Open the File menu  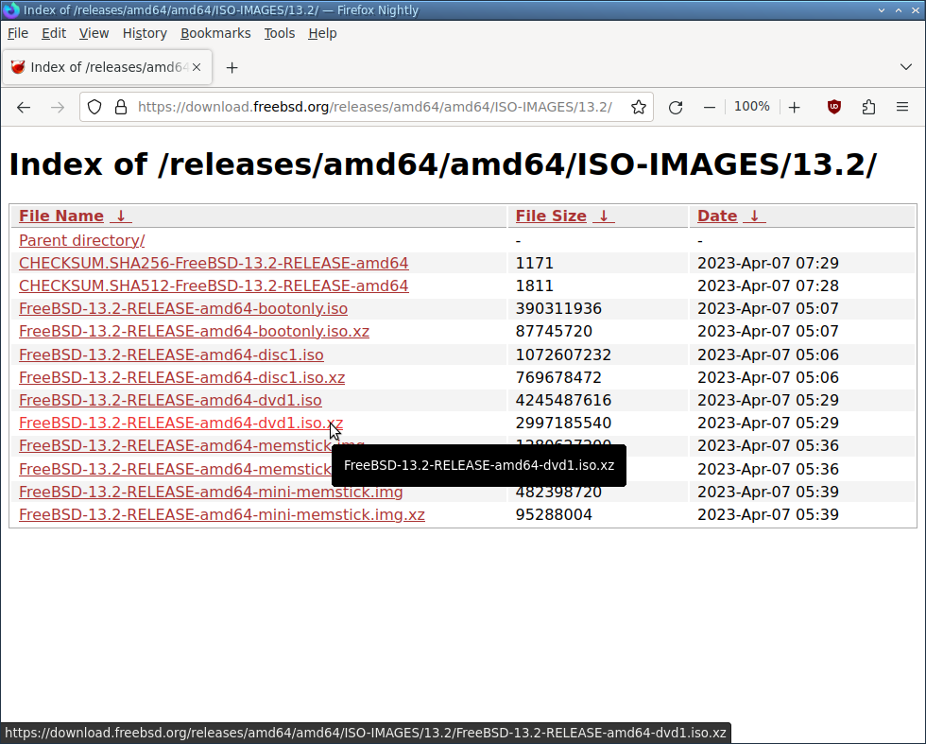18,33
